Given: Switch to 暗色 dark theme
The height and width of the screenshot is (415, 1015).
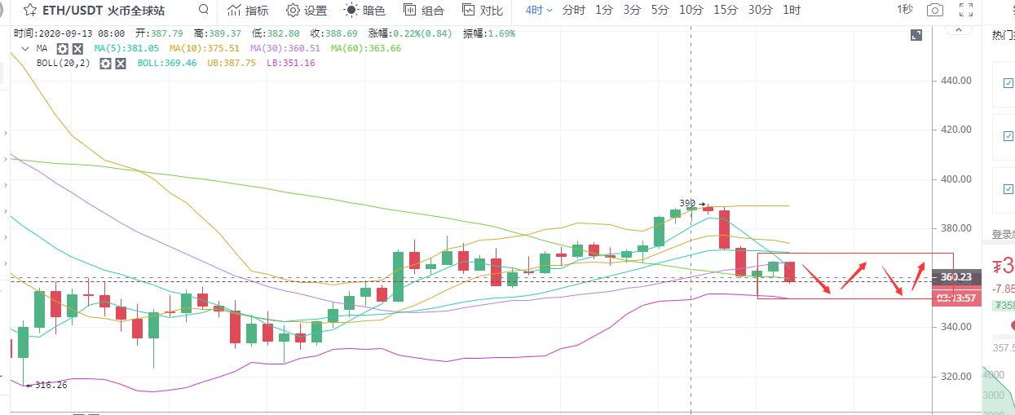Looking at the screenshot, I should (364, 11).
